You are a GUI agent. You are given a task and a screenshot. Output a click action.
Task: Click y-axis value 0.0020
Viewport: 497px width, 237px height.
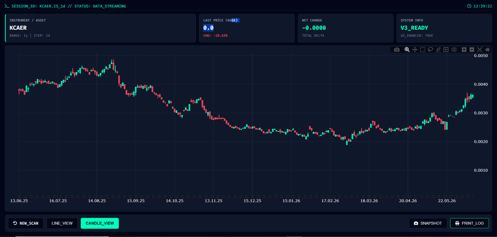click(480, 142)
